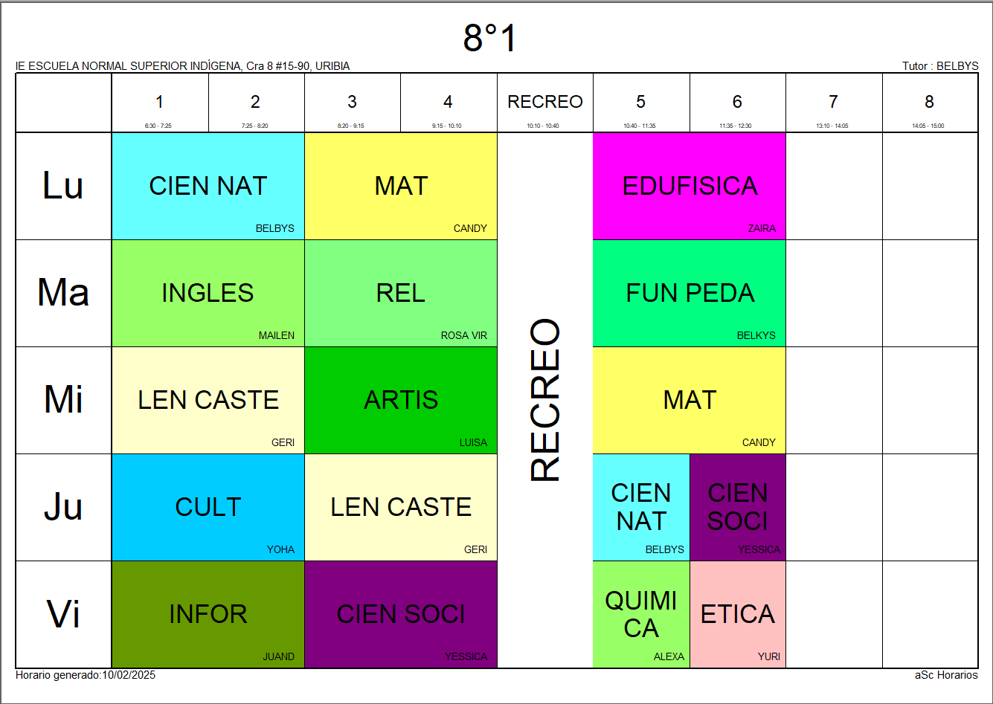Select Thursday's CIEN SOCI period six cell
Screen dimensions: 993x704
click(x=737, y=507)
